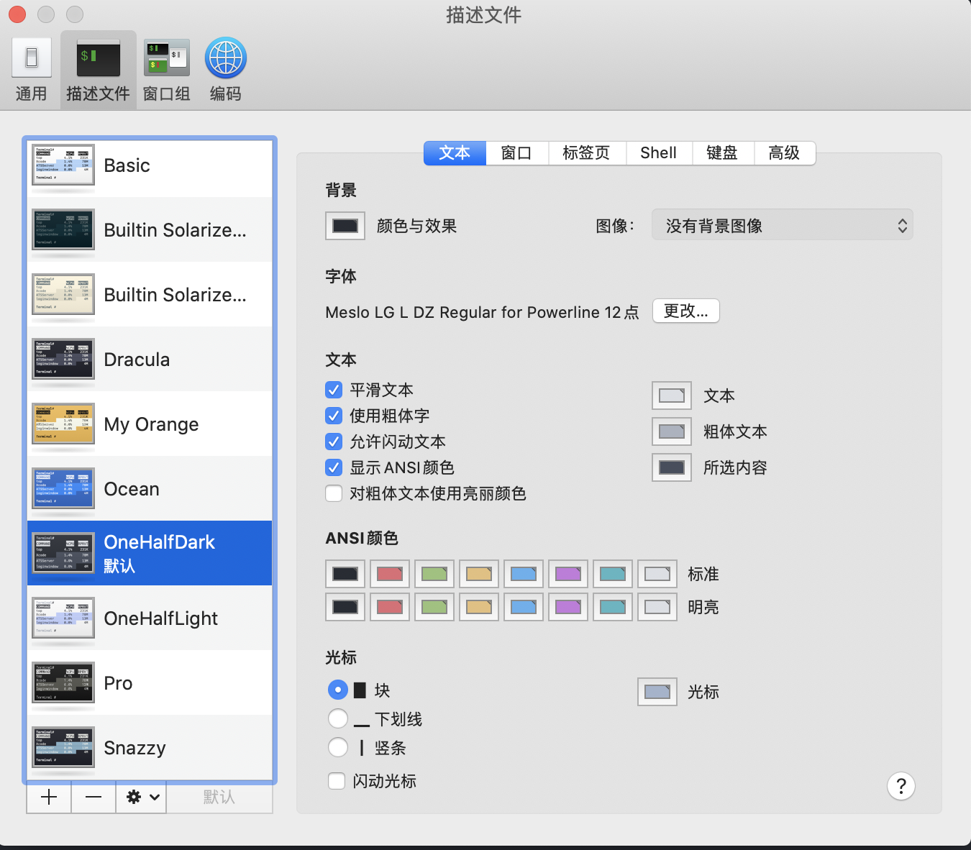Open the 明亮 bright green color well
Screen dimensions: 971x850
pyautogui.click(x=434, y=607)
